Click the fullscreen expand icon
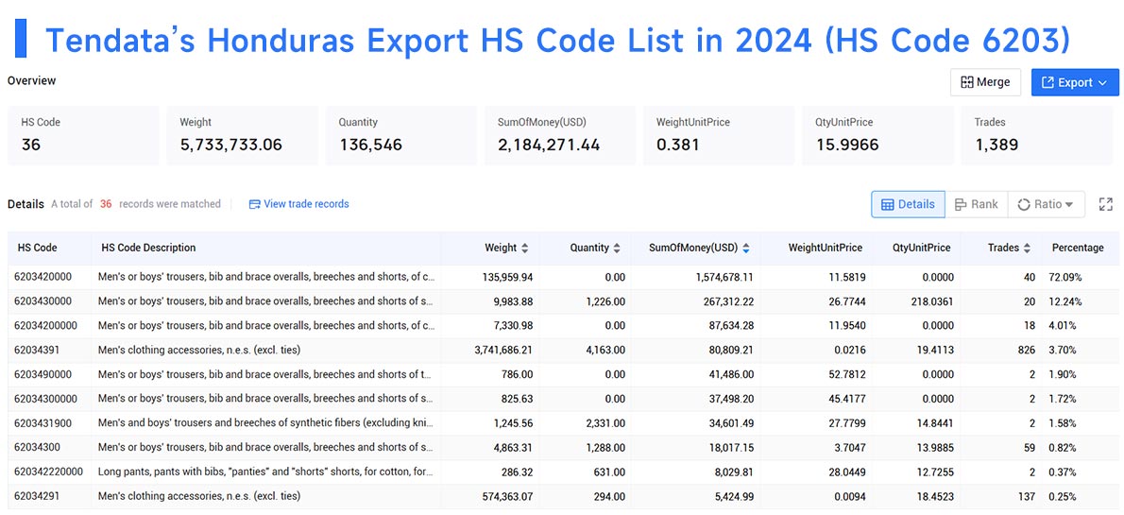1124x515 pixels. pyautogui.click(x=1105, y=204)
